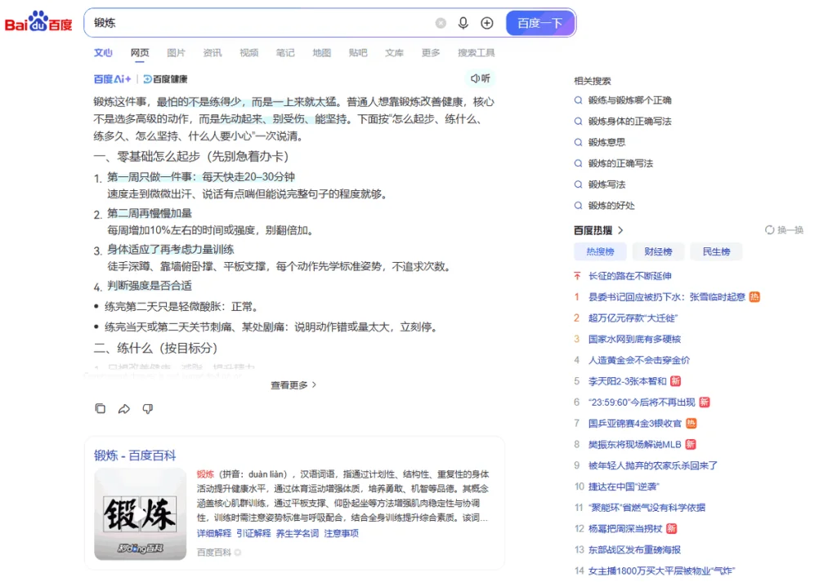Open hot topic "23:59:60"今后将不再出现
Viewport: 837px width, 582px height.
pyautogui.click(x=642, y=402)
